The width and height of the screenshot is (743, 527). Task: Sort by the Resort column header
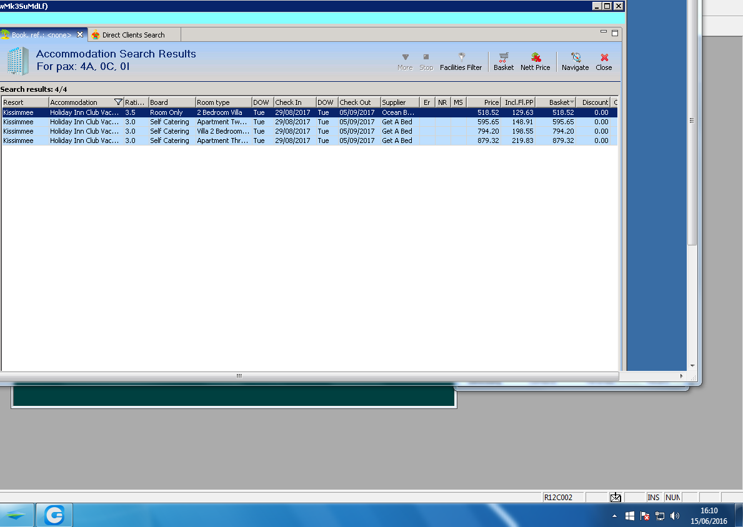pos(25,102)
